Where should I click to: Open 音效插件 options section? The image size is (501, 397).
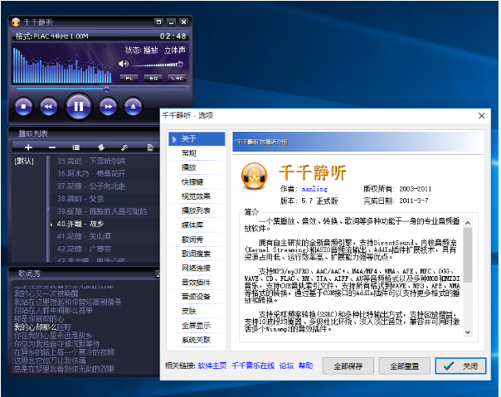[197, 283]
